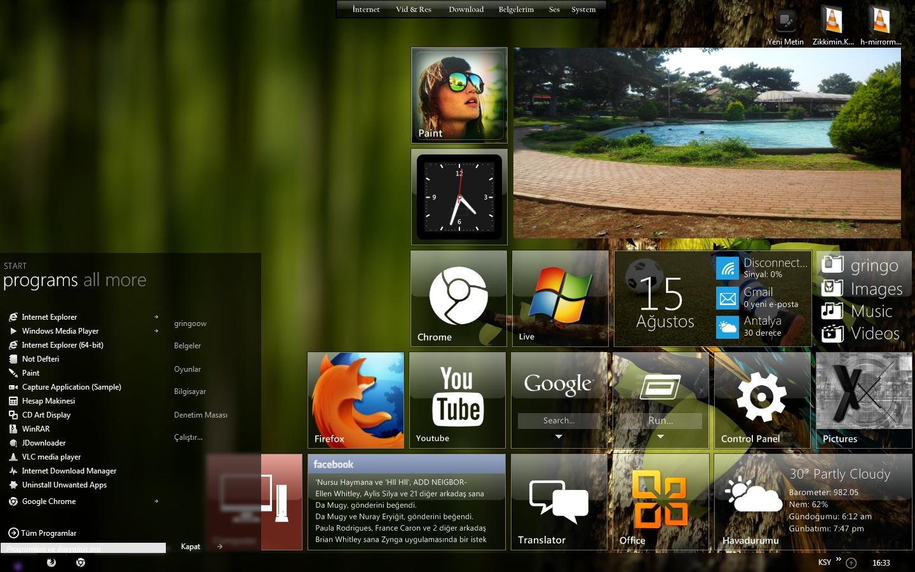This screenshot has width=915, height=572.
Task: Click the Run... input box
Action: pos(660,421)
